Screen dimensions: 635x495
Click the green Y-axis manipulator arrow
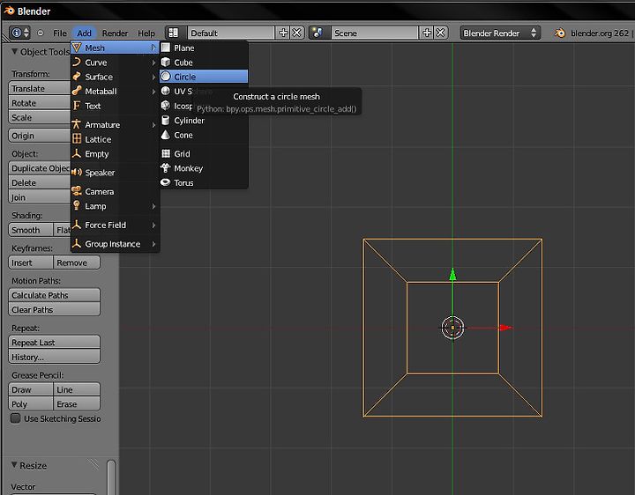click(x=452, y=275)
